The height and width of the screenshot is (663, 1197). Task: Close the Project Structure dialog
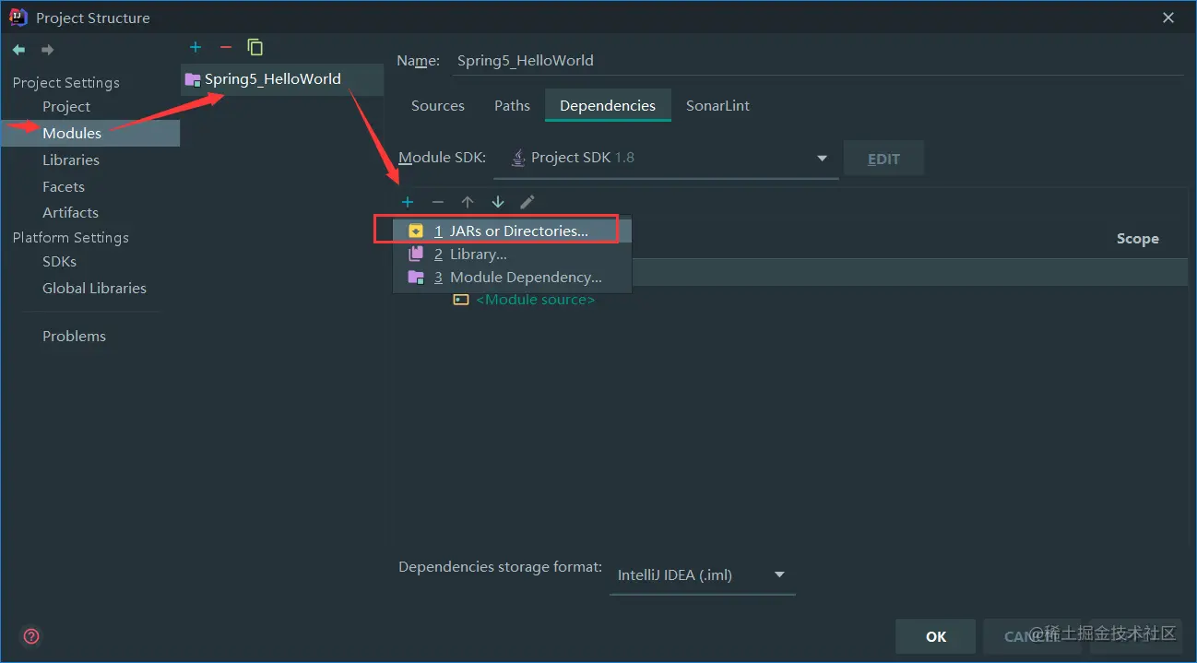1168,18
